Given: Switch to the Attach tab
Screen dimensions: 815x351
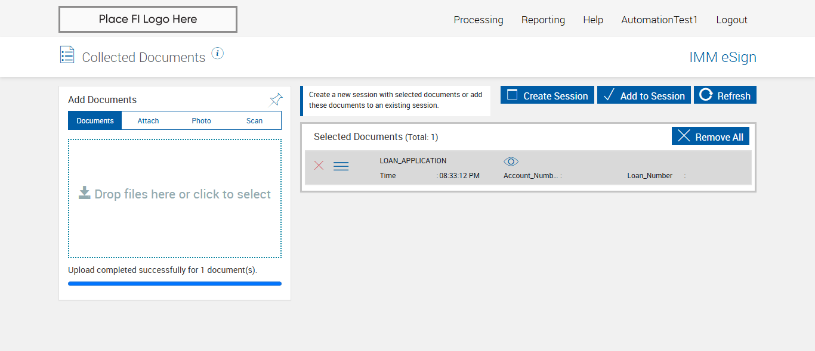Looking at the screenshot, I should pyautogui.click(x=148, y=121).
